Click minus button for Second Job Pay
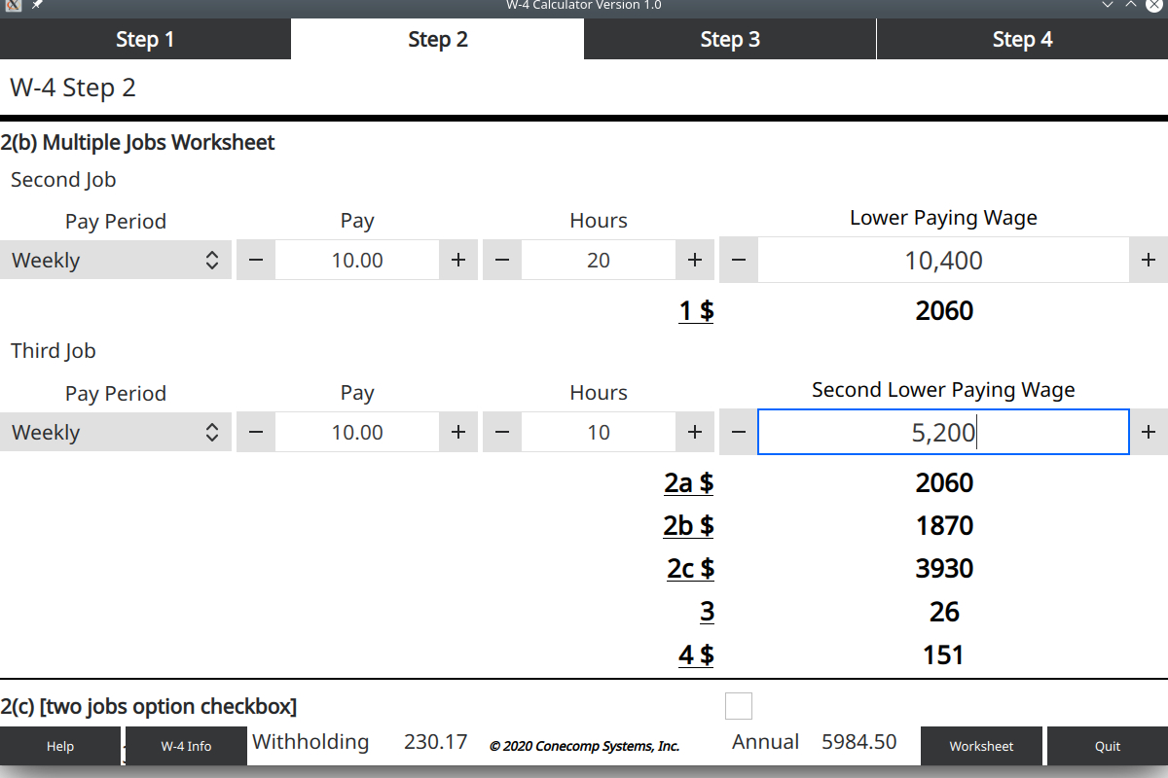Screen dimensions: 1168x778 click(256, 261)
